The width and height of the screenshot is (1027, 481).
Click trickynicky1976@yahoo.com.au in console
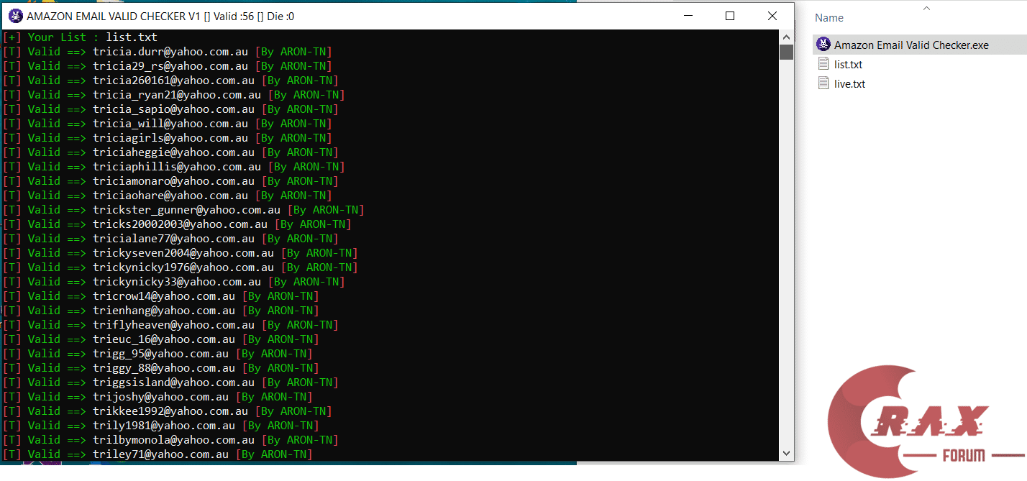(183, 267)
